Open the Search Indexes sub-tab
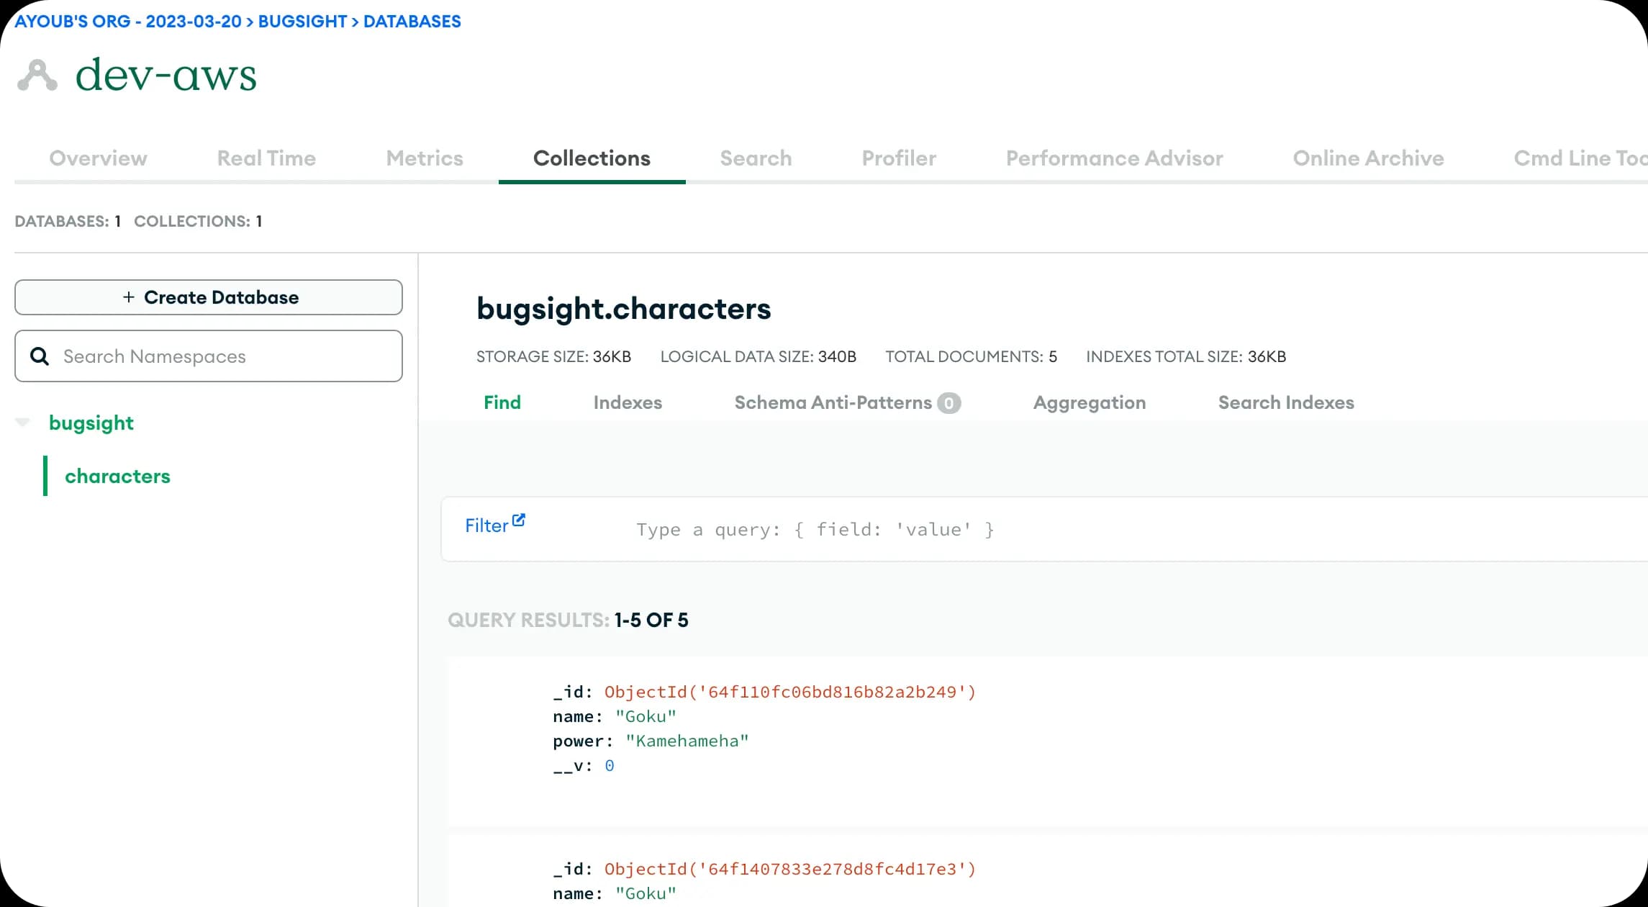1648x907 pixels. coord(1286,402)
